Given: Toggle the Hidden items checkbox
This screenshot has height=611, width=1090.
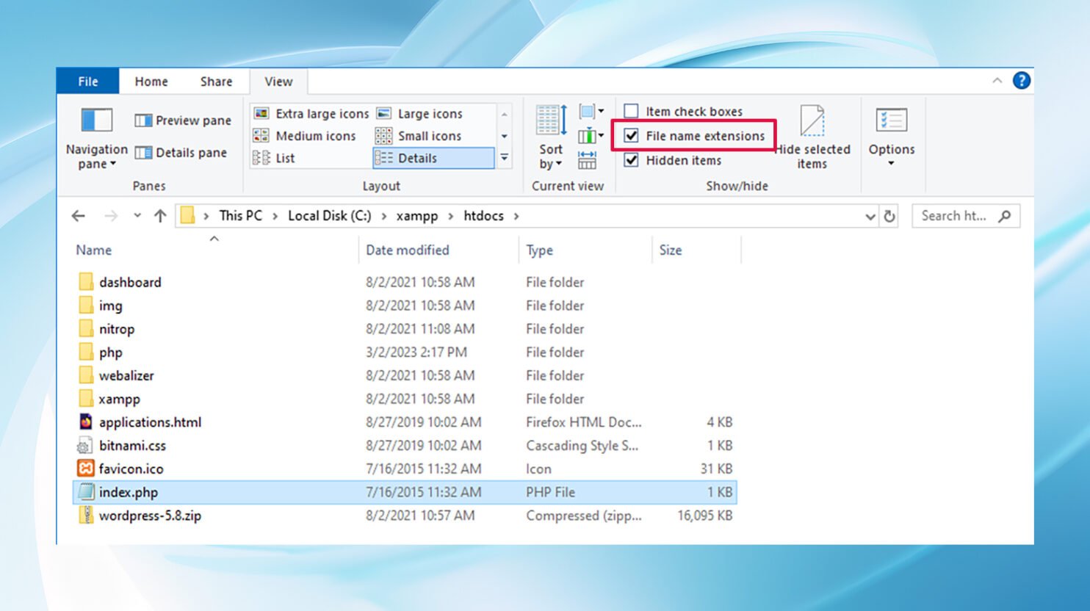Looking at the screenshot, I should click(x=631, y=160).
